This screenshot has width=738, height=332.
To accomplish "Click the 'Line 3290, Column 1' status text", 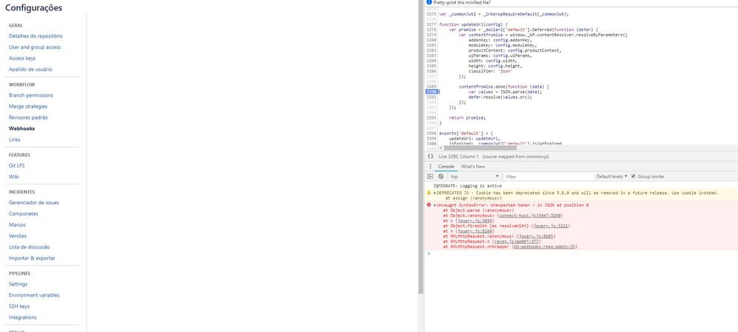I will click(x=459, y=156).
